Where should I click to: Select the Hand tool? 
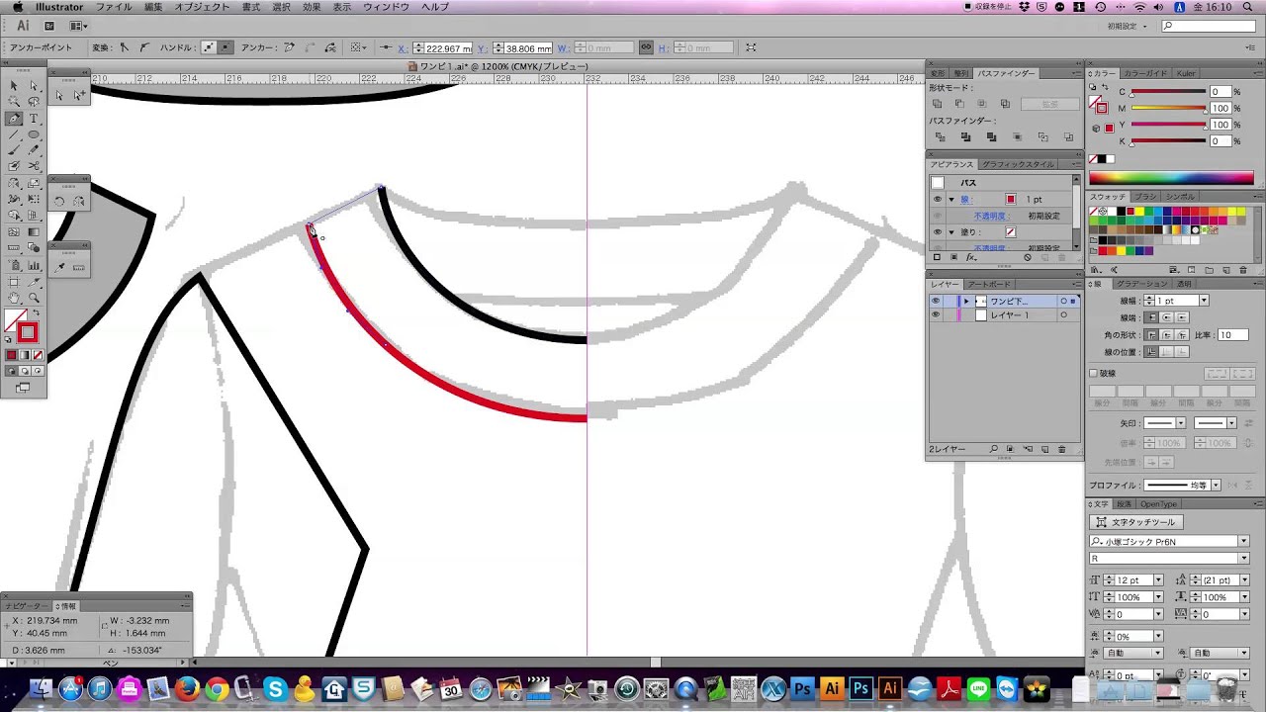click(14, 298)
